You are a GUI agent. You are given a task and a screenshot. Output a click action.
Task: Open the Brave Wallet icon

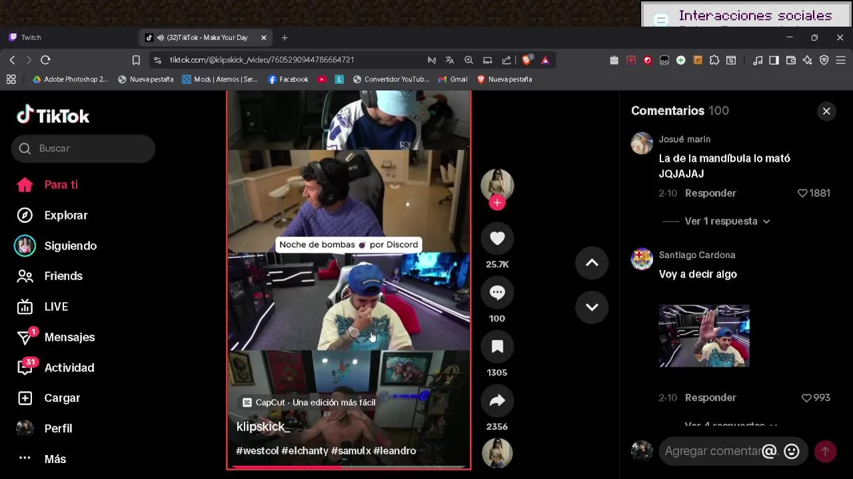[791, 60]
